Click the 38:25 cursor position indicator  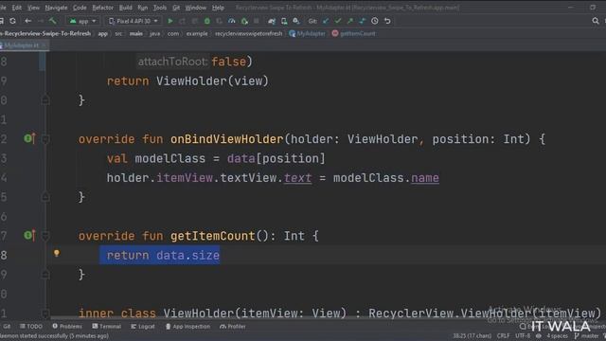tap(472, 335)
